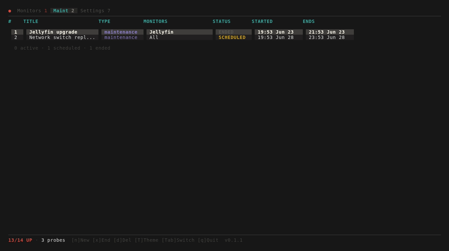Select the Maint tab
The height and width of the screenshot is (251, 449).
[x=64, y=11]
